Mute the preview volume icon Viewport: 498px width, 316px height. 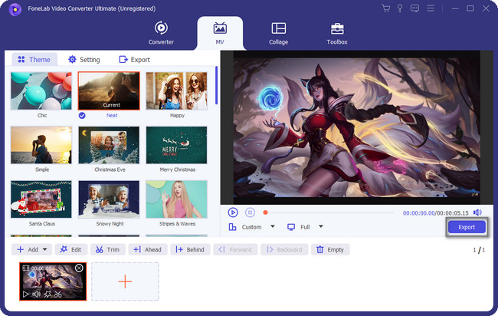(x=477, y=212)
